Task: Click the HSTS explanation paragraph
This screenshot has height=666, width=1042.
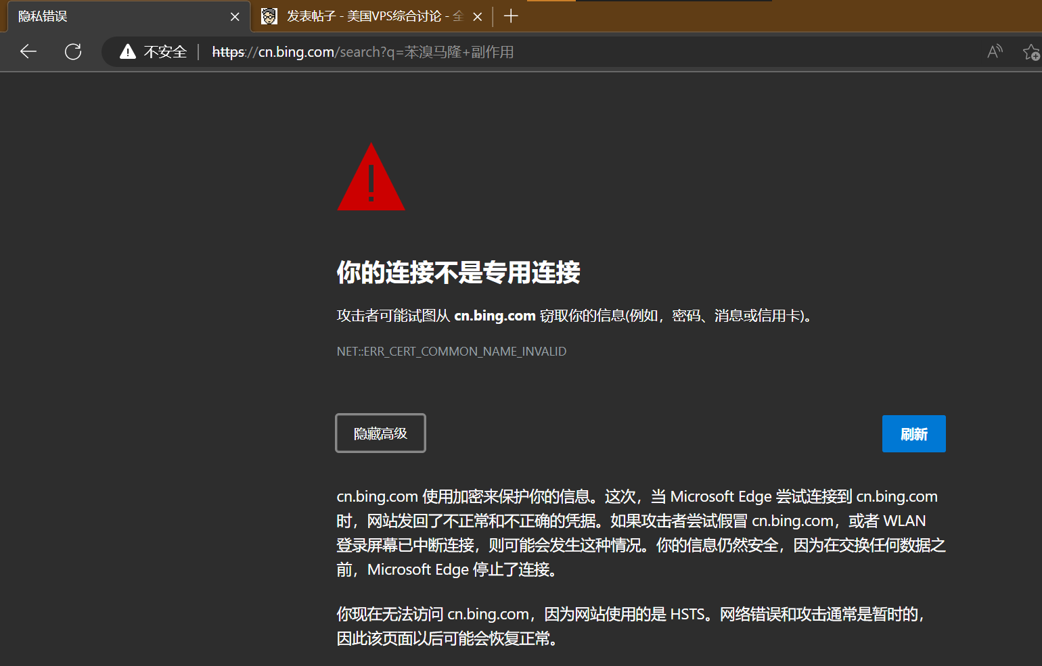Action: [x=629, y=626]
